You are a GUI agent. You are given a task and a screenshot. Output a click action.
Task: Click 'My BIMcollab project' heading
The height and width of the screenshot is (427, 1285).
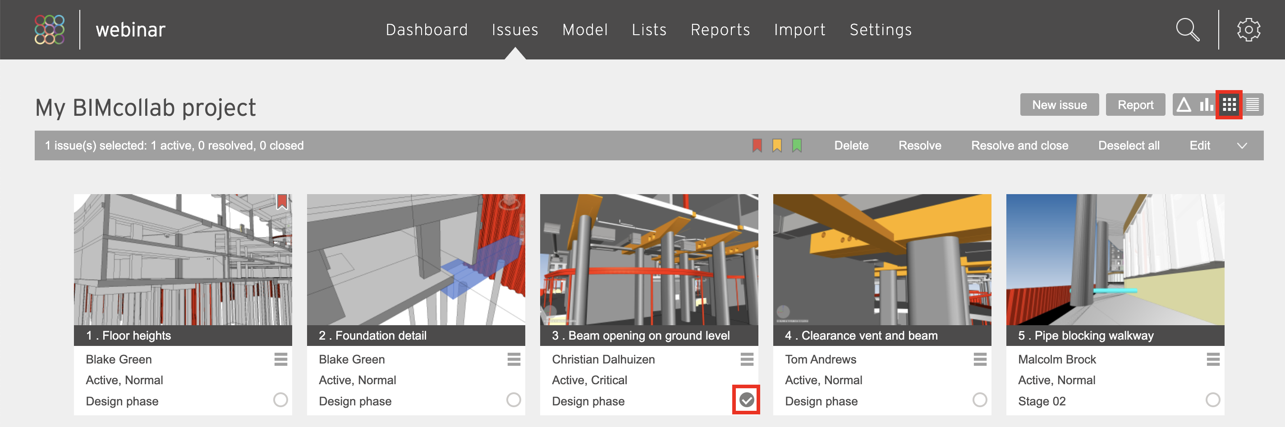(x=145, y=108)
